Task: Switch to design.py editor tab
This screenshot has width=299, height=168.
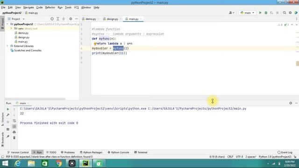Action: [112, 19]
